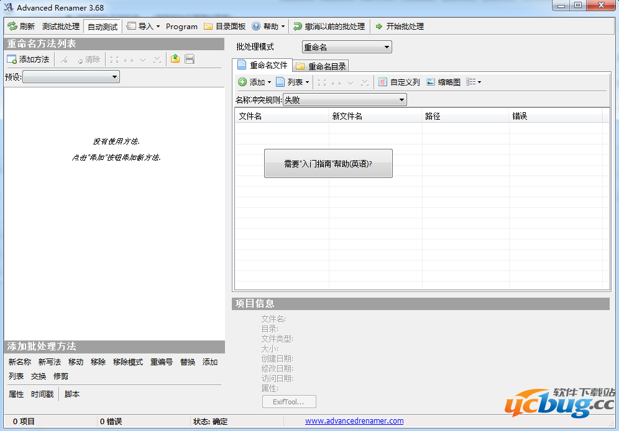Select the 时间戳 batch method
Viewport: 619px width, 431px height.
[x=42, y=394]
